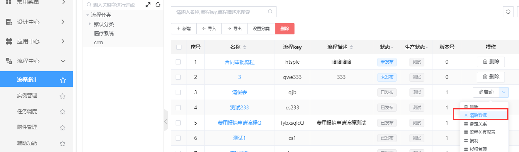Select the 医疗系统 category in tree

coord(104,33)
